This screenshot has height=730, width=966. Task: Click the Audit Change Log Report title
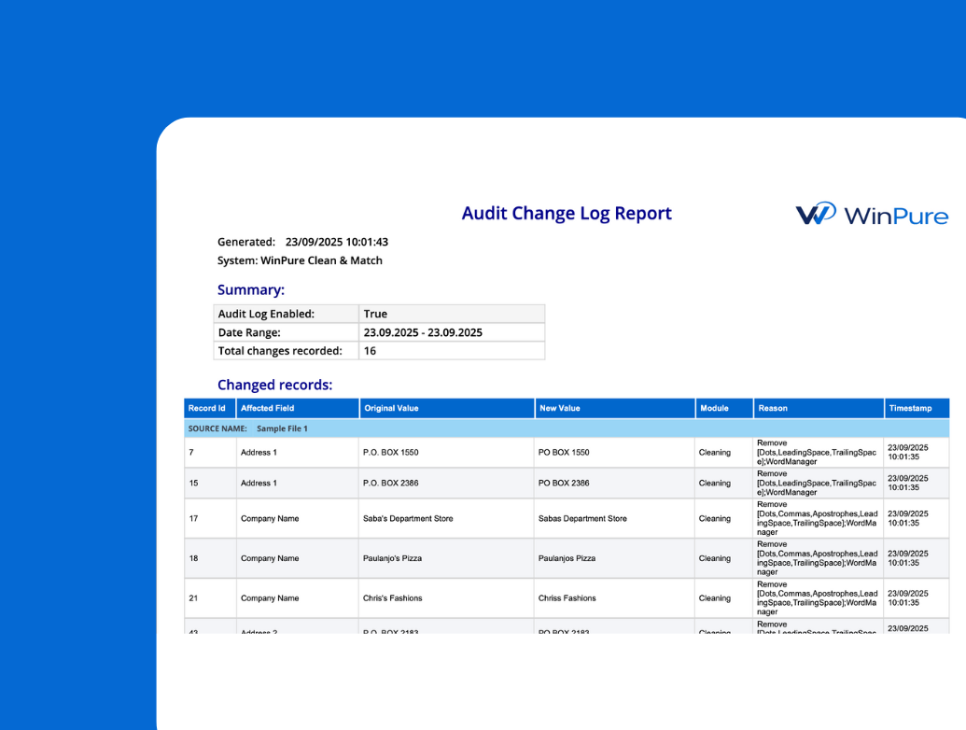pos(567,213)
